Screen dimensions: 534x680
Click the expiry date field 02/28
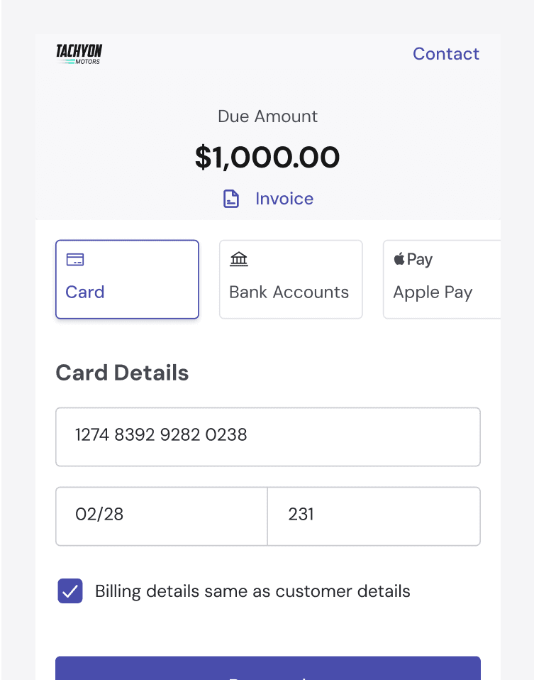coord(162,516)
